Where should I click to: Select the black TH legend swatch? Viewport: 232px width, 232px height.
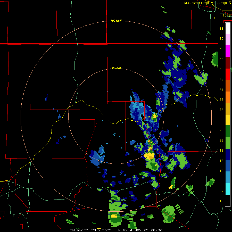pyautogui.click(x=228, y=201)
